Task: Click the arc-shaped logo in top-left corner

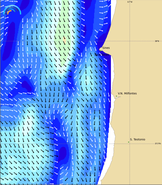Action: pyautogui.click(x=12, y=10)
